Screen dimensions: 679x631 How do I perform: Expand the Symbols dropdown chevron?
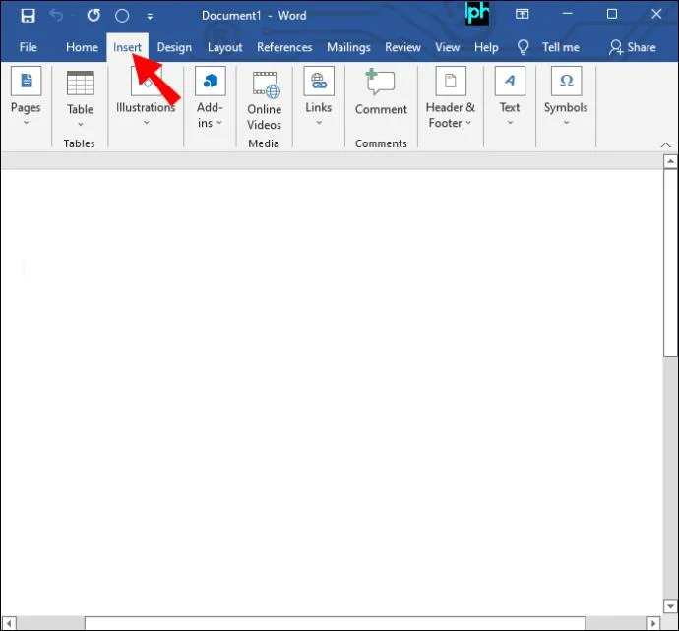point(567,123)
